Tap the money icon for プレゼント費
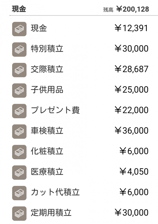This screenshot has height=224, width=158. click(19, 111)
